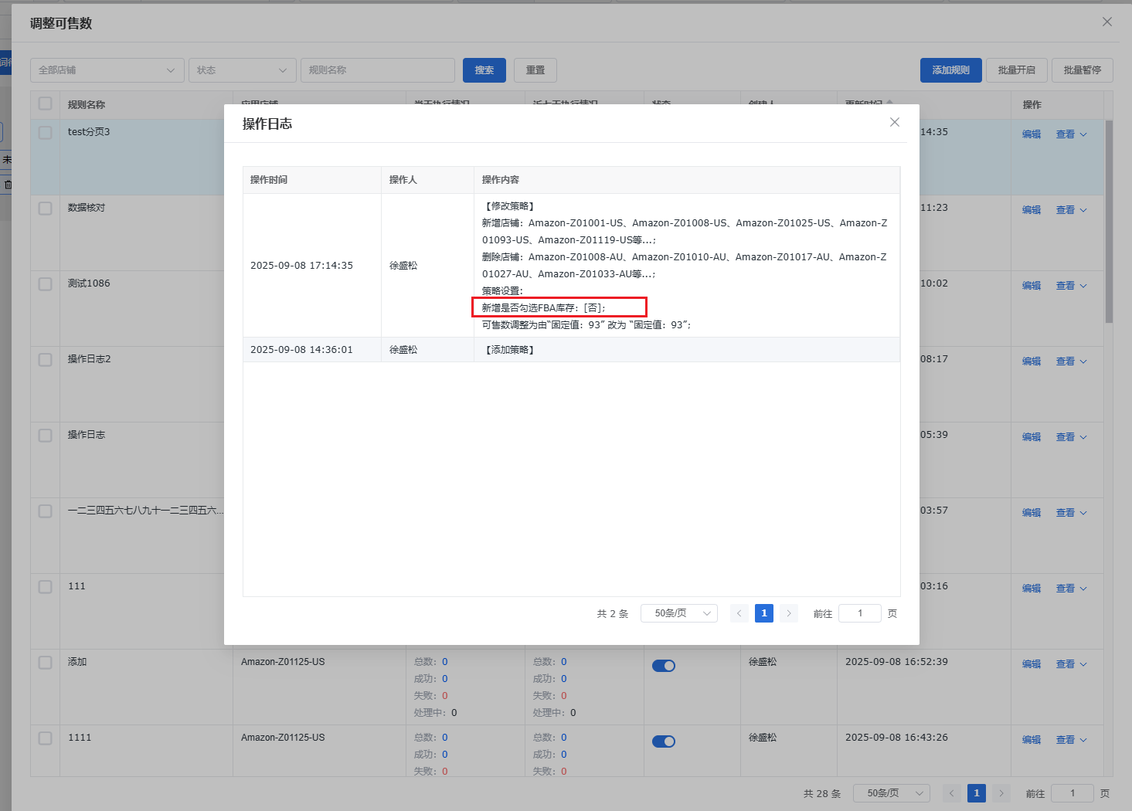The height and width of the screenshot is (811, 1132).
Task: Go to previous page in bottom rule list pagination
Action: tap(952, 793)
